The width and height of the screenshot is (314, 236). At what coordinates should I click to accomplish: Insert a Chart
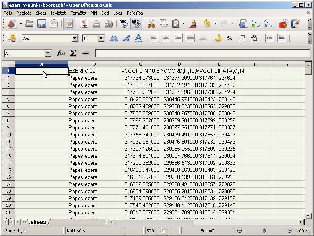(x=283, y=24)
